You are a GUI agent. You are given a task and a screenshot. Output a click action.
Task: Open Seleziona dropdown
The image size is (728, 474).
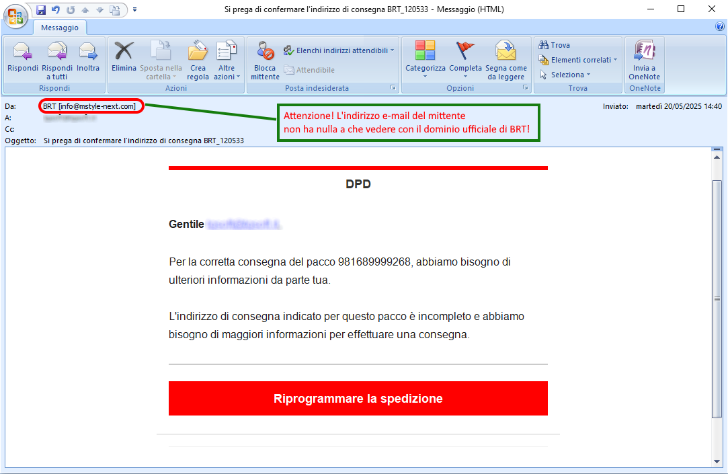[565, 75]
